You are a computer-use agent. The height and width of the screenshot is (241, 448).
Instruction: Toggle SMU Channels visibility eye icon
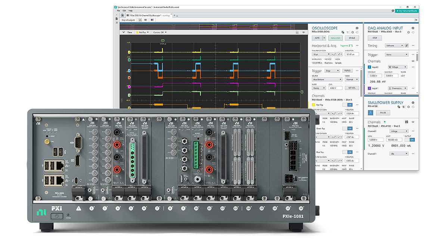tap(413, 122)
